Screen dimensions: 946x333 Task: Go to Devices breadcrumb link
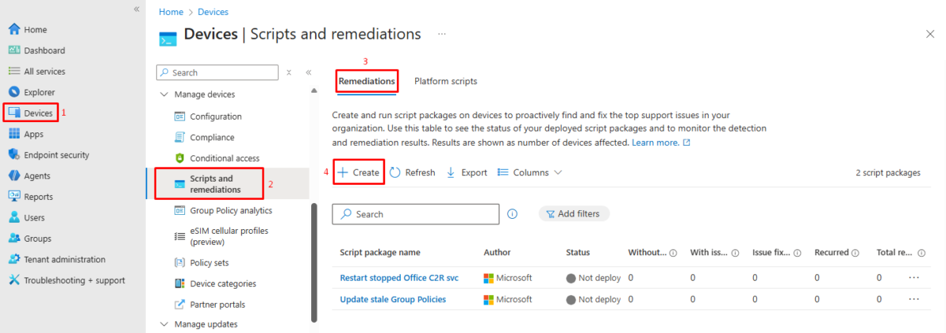(213, 12)
